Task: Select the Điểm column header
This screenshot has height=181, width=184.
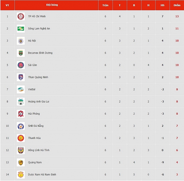Action: (x=177, y=5)
